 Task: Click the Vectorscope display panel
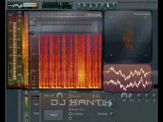pos(128,36)
